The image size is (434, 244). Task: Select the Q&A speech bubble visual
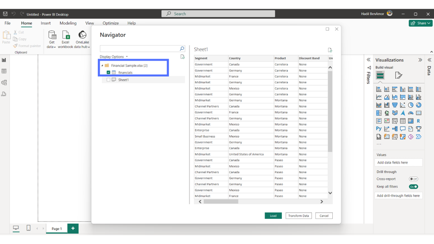[x=402, y=129]
